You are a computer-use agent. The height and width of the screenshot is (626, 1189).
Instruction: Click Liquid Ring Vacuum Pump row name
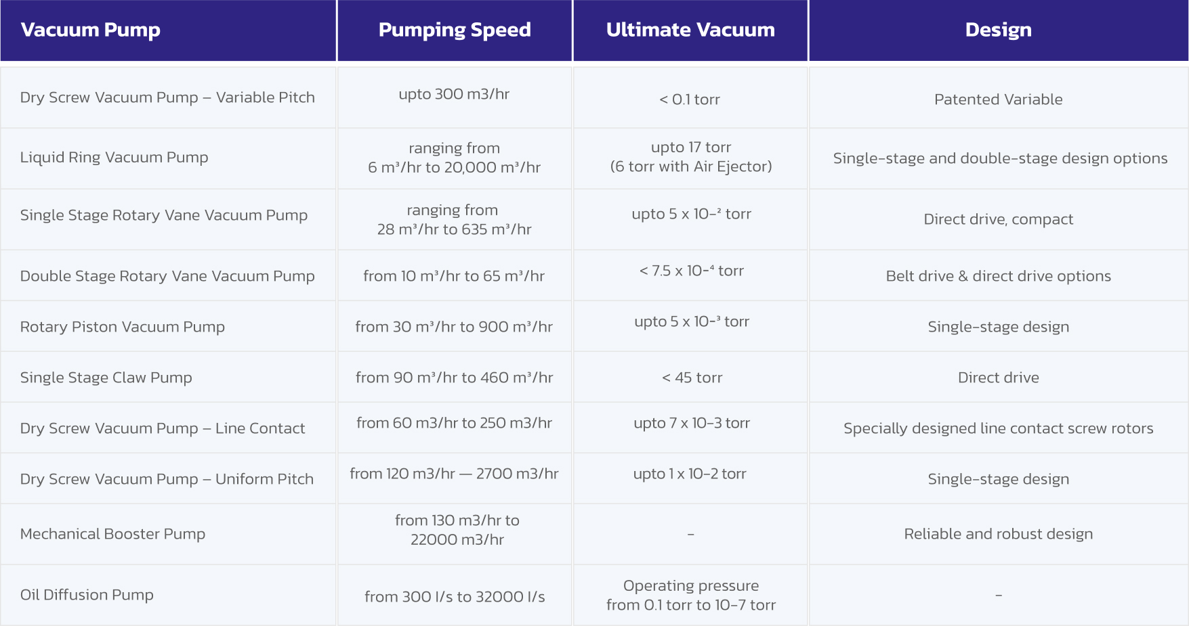(114, 158)
